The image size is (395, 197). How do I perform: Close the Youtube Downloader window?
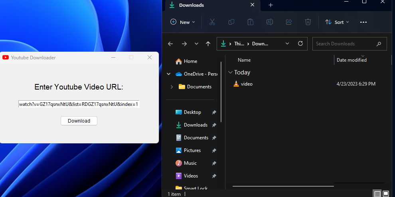click(149, 58)
